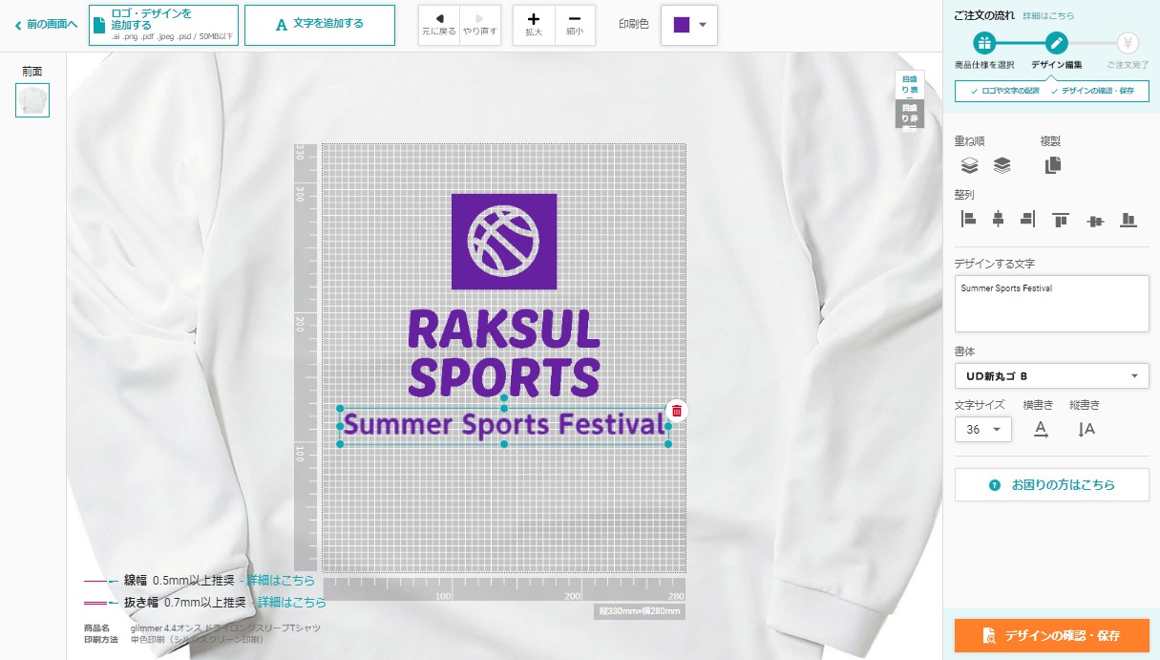1160x660 pixels.
Task: Select Summer Sports Festival text on canvas
Action: pyautogui.click(x=504, y=423)
